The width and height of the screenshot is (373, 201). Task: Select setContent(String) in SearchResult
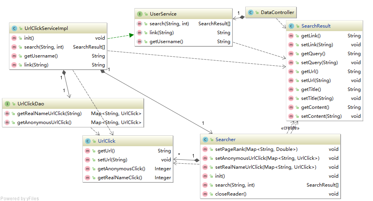point(321,116)
